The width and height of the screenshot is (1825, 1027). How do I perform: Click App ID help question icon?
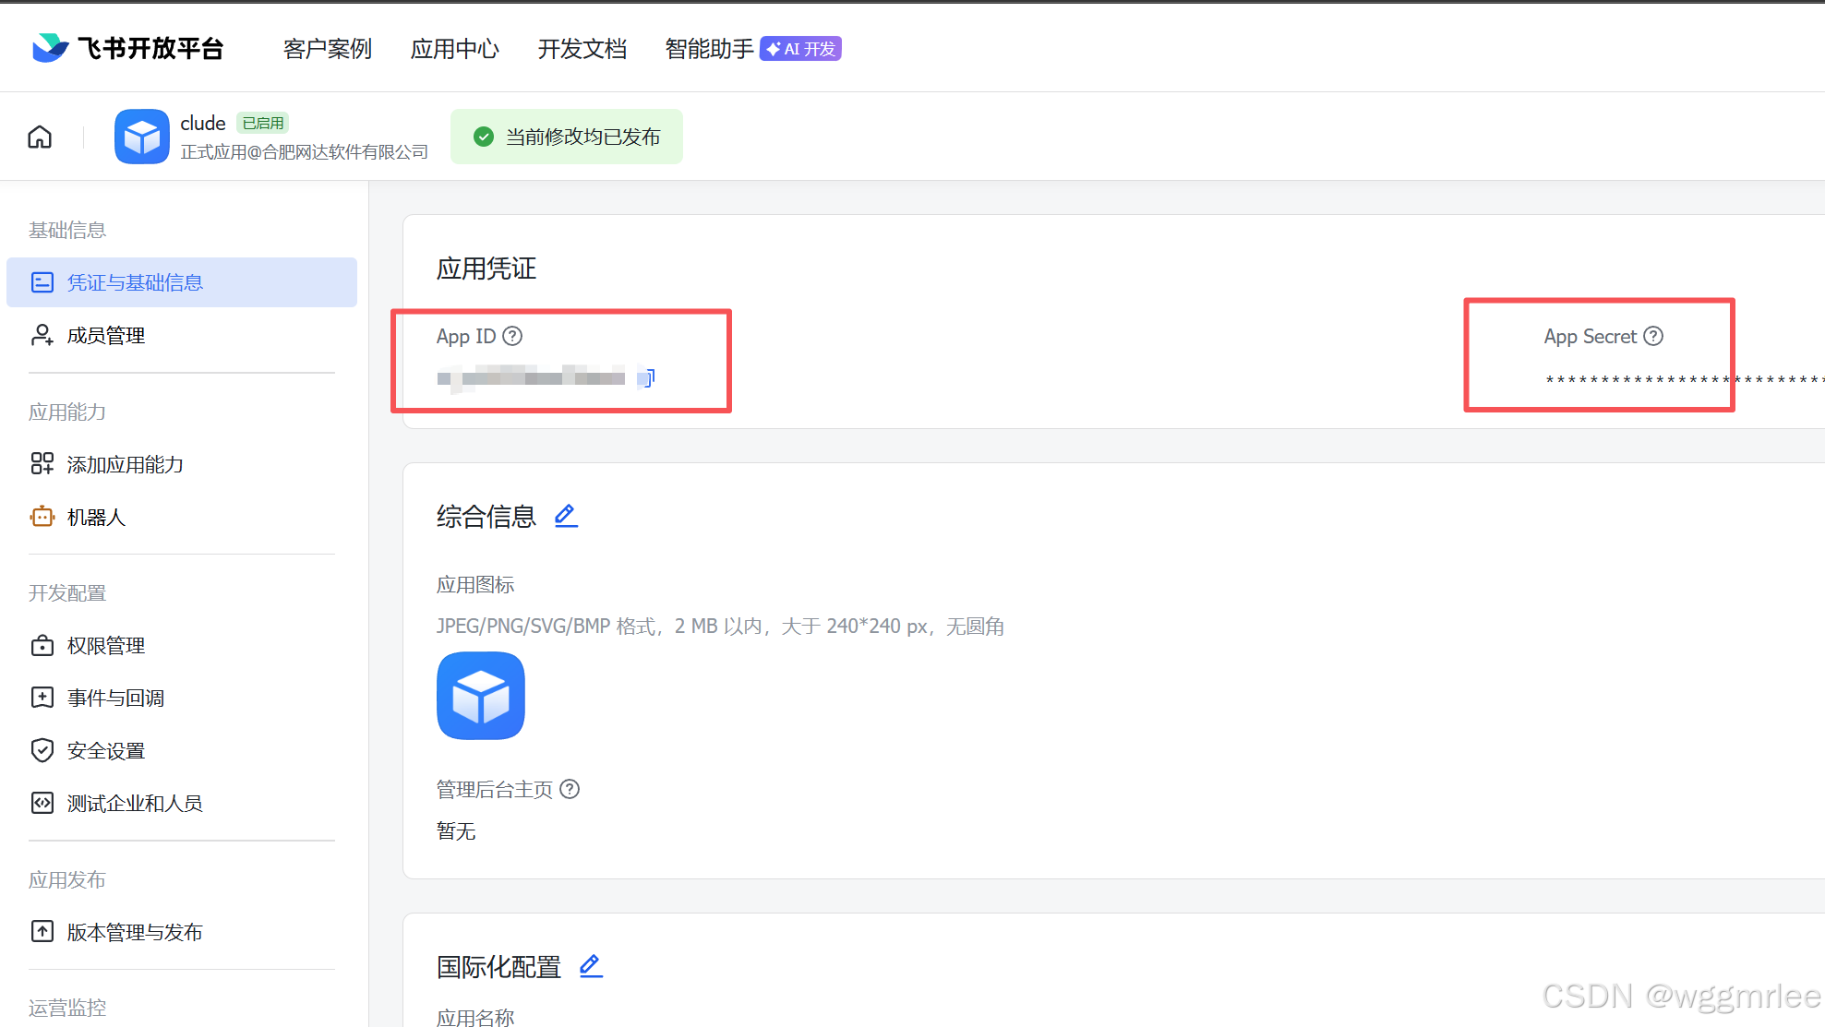point(512,336)
